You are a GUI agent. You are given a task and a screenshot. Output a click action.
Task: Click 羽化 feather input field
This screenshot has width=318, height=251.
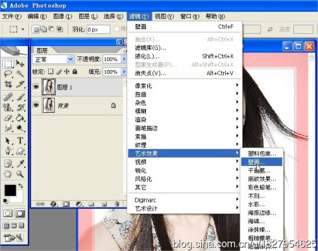98,29
